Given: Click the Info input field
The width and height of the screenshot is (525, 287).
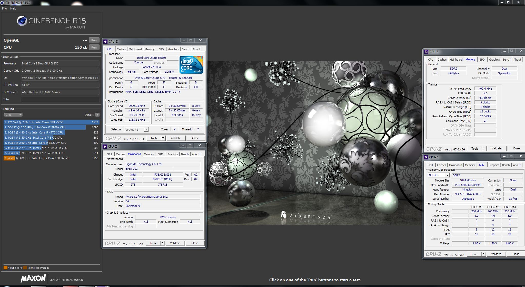Looking at the screenshot, I should pos(60,99).
